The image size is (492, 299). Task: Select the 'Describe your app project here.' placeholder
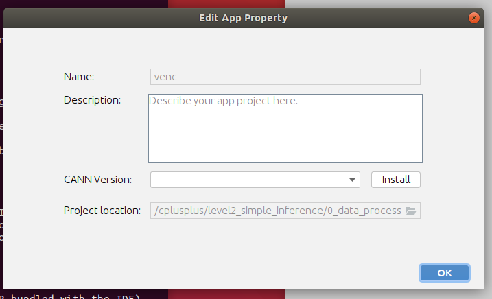coord(224,101)
